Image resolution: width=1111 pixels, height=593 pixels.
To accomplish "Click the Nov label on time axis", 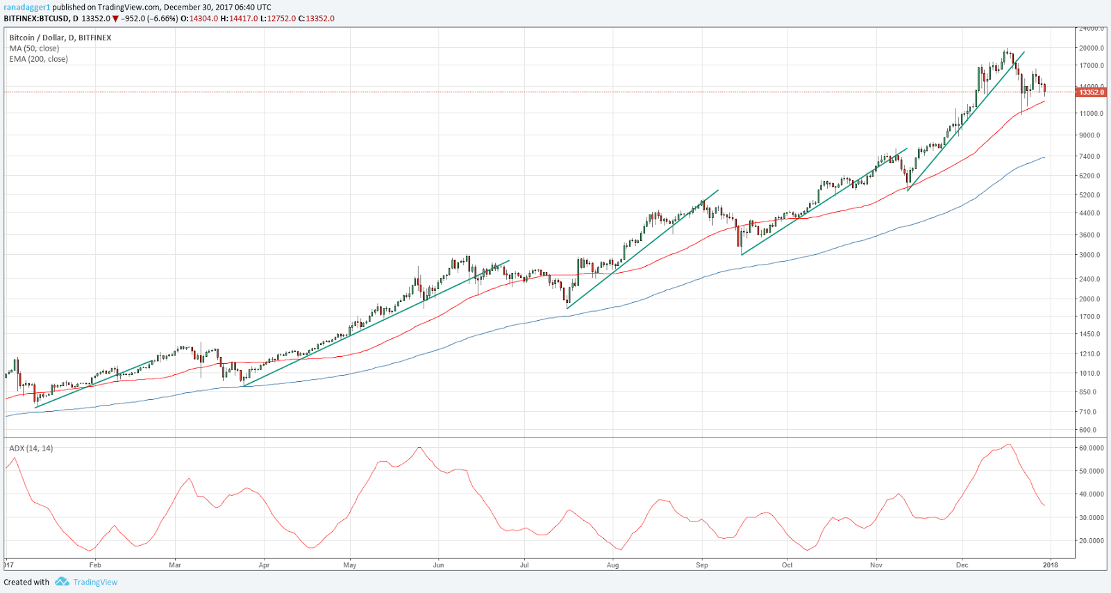I will tap(876, 565).
